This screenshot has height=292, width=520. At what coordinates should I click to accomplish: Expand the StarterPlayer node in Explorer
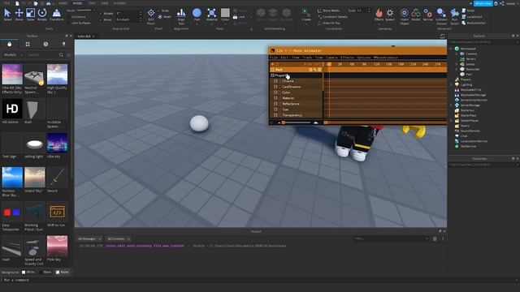pos(451,121)
